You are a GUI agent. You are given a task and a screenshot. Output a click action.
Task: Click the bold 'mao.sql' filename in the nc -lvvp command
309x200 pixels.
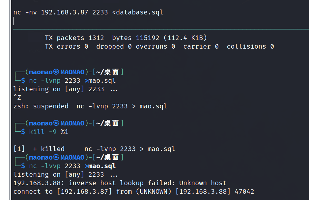(102, 166)
